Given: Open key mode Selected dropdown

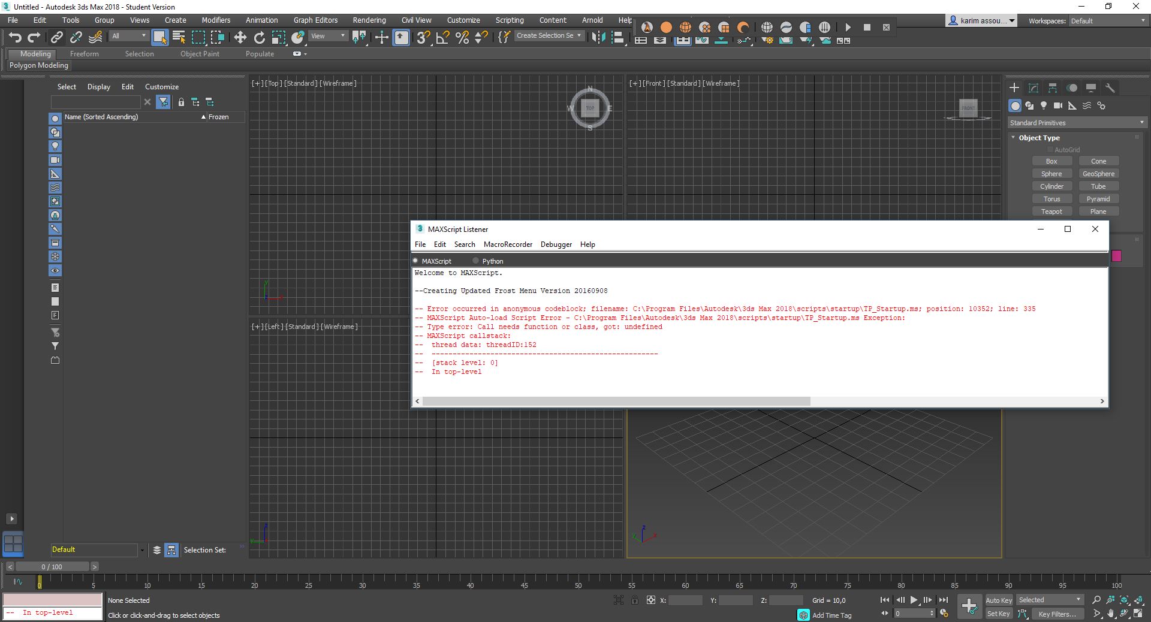Looking at the screenshot, I should click(x=1049, y=600).
